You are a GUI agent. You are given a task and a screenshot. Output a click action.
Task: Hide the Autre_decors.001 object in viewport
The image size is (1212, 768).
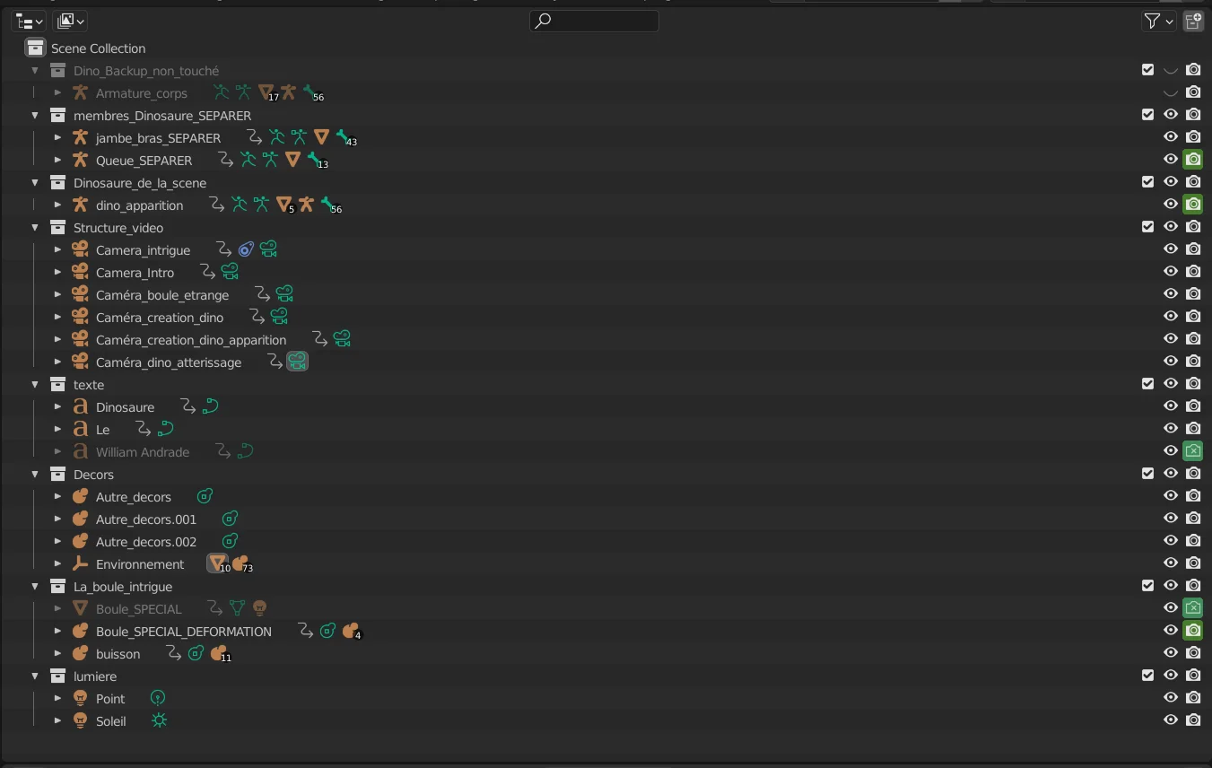[1170, 519]
